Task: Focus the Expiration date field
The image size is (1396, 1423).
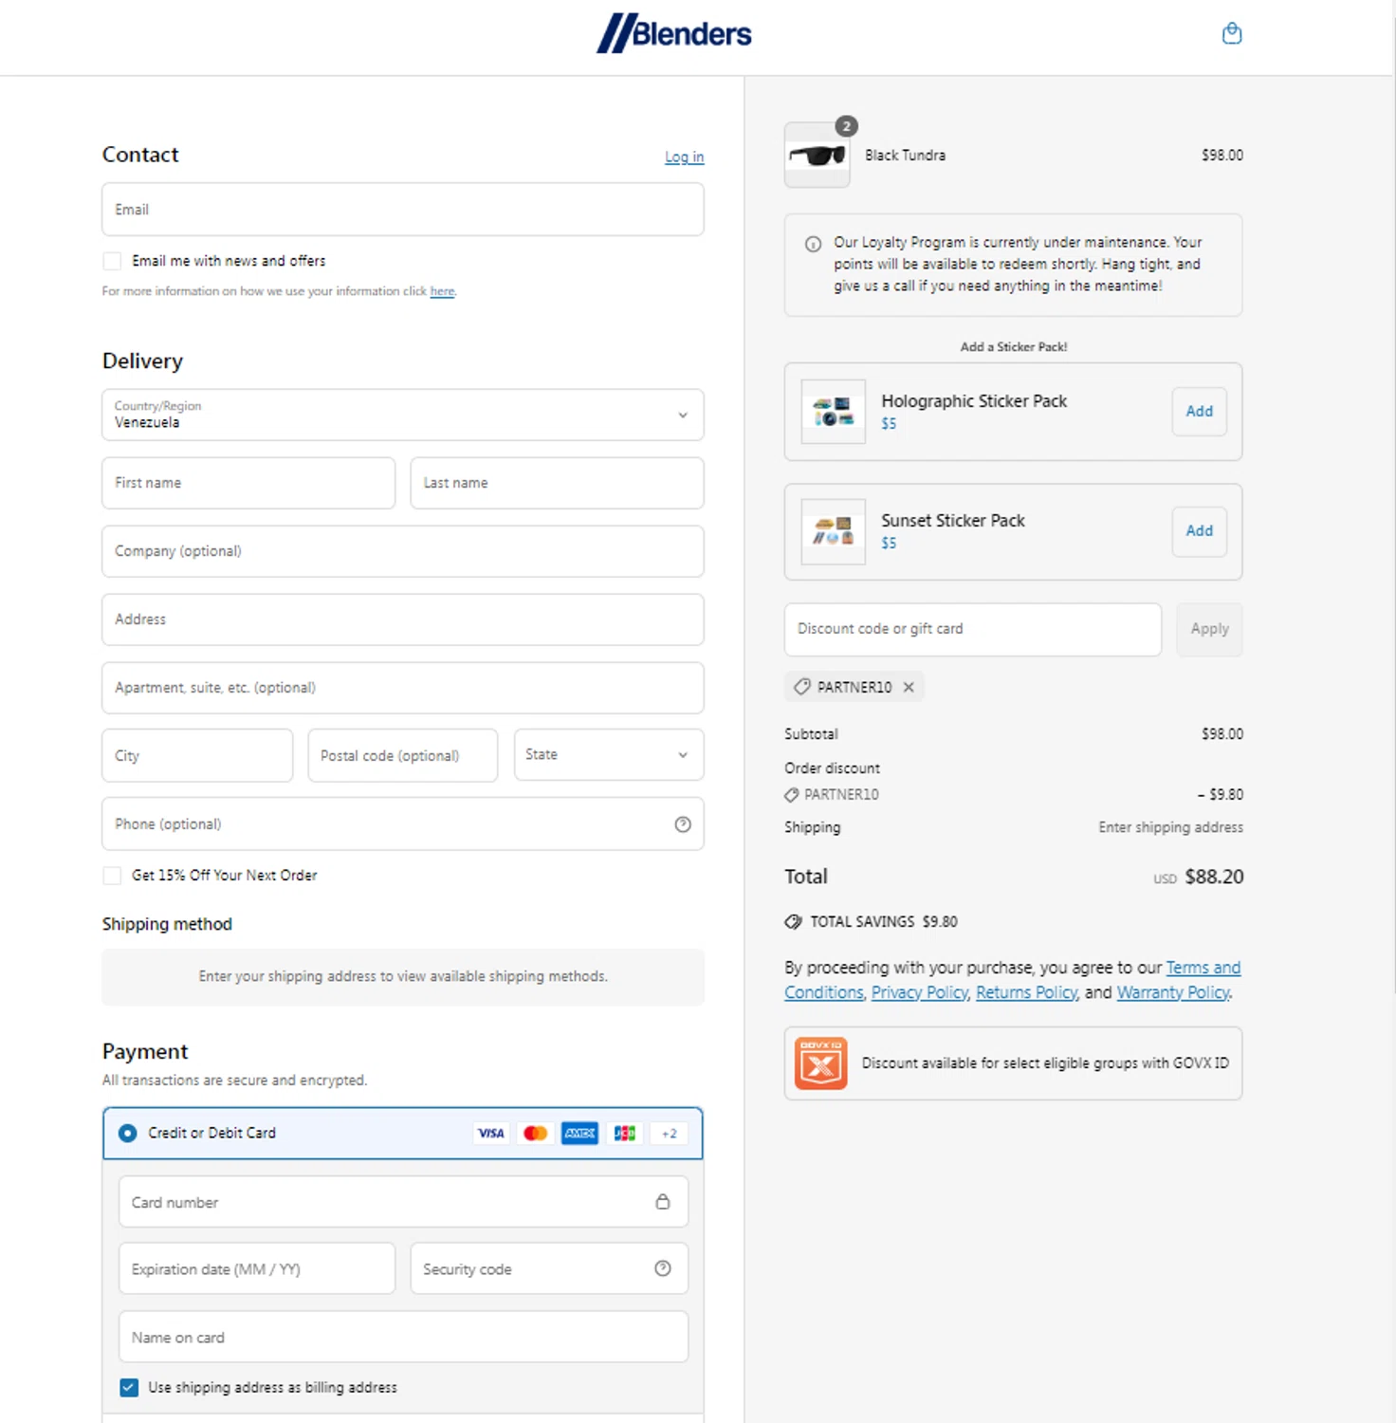Action: (257, 1268)
